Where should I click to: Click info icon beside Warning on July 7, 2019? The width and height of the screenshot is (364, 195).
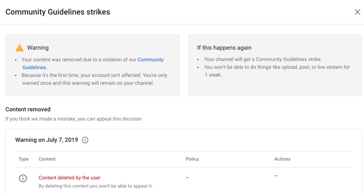pyautogui.click(x=85, y=140)
